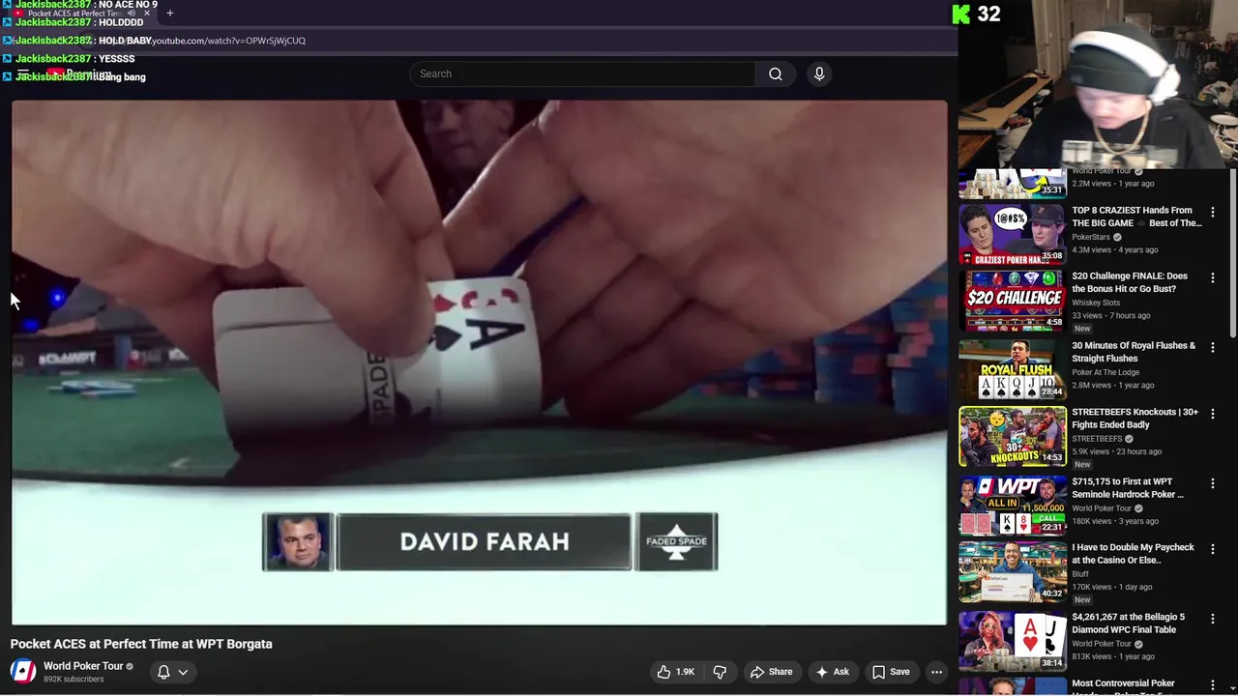Open options menu for $715,175 to First video

click(x=1213, y=482)
